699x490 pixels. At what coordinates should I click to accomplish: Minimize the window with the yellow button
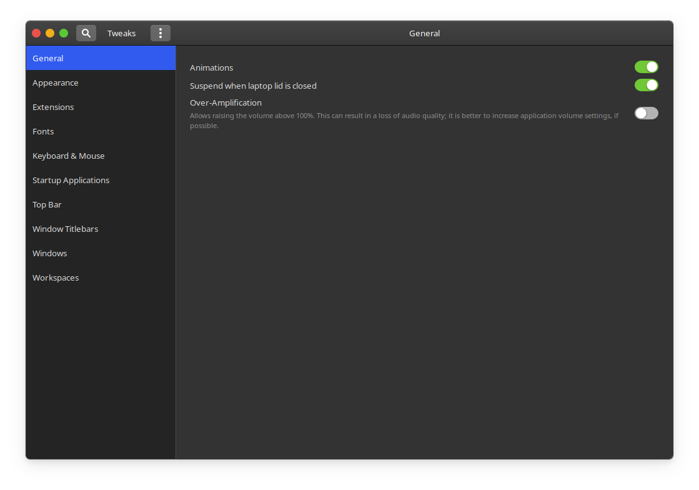click(50, 33)
